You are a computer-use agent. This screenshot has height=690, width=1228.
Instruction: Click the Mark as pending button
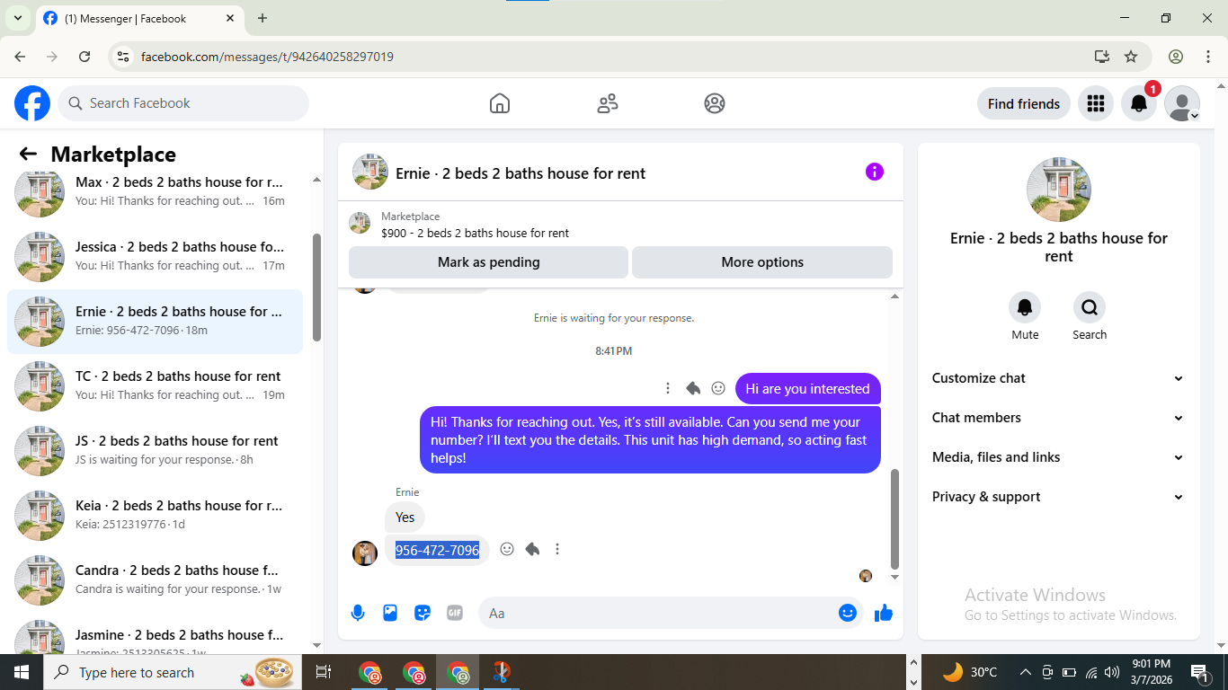pos(488,262)
